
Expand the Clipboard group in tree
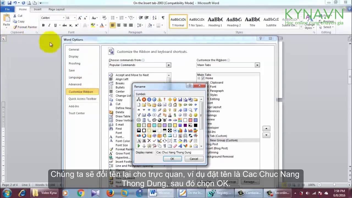coord(208,82)
